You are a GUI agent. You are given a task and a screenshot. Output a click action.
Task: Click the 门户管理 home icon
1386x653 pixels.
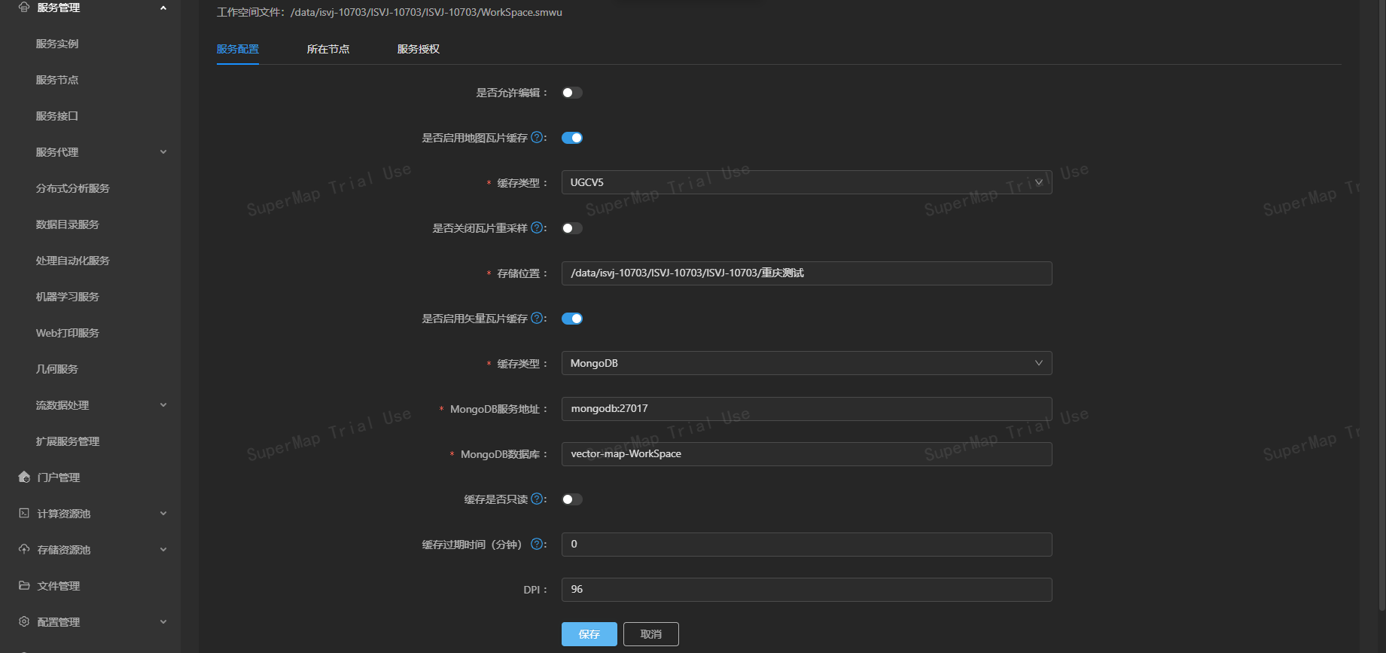point(24,478)
